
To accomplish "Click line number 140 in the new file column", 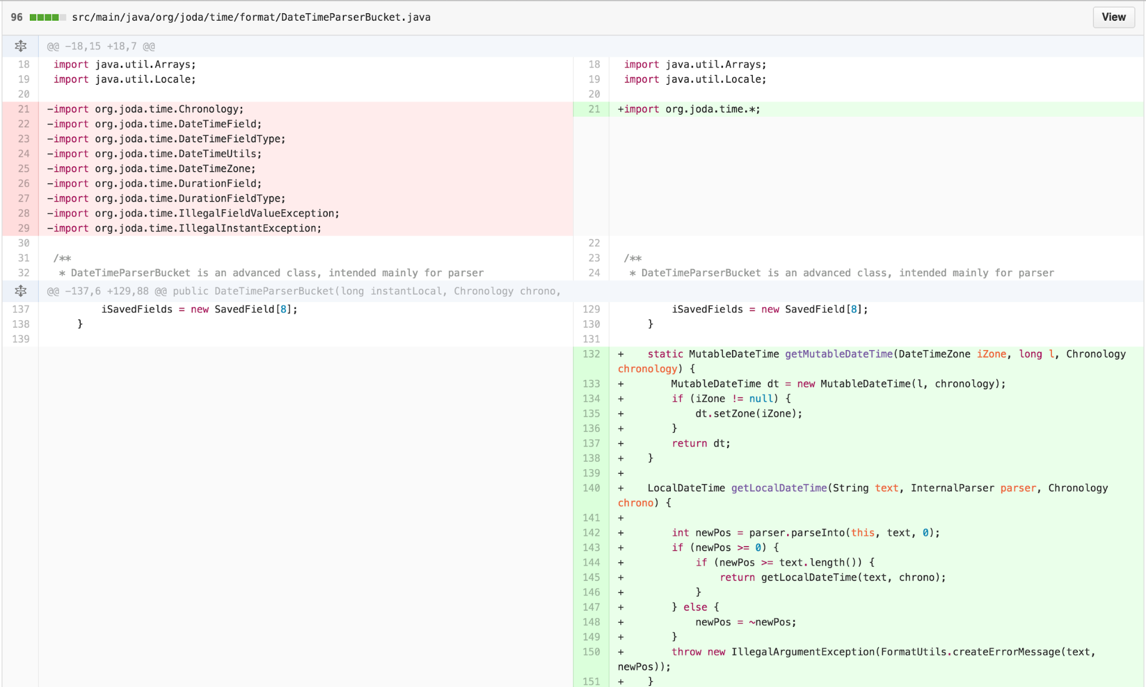I will tap(591, 488).
